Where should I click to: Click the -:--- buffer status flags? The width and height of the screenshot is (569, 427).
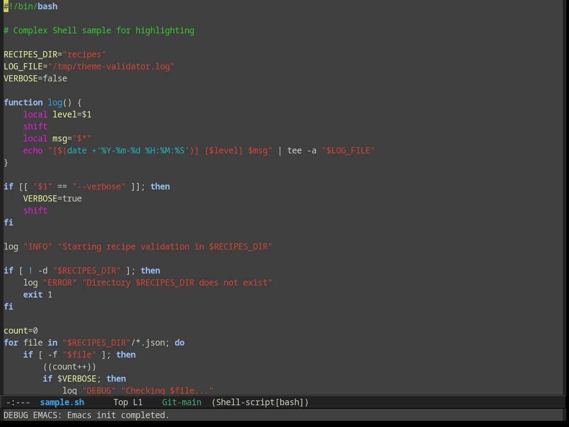point(18,402)
